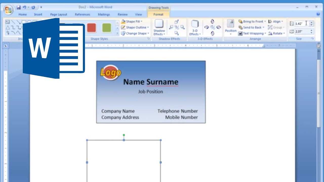Open the Mailings ribbon tab
The image size is (324, 182).
pos(104,14)
